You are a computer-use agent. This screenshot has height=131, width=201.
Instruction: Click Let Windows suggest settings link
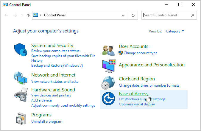(142, 99)
